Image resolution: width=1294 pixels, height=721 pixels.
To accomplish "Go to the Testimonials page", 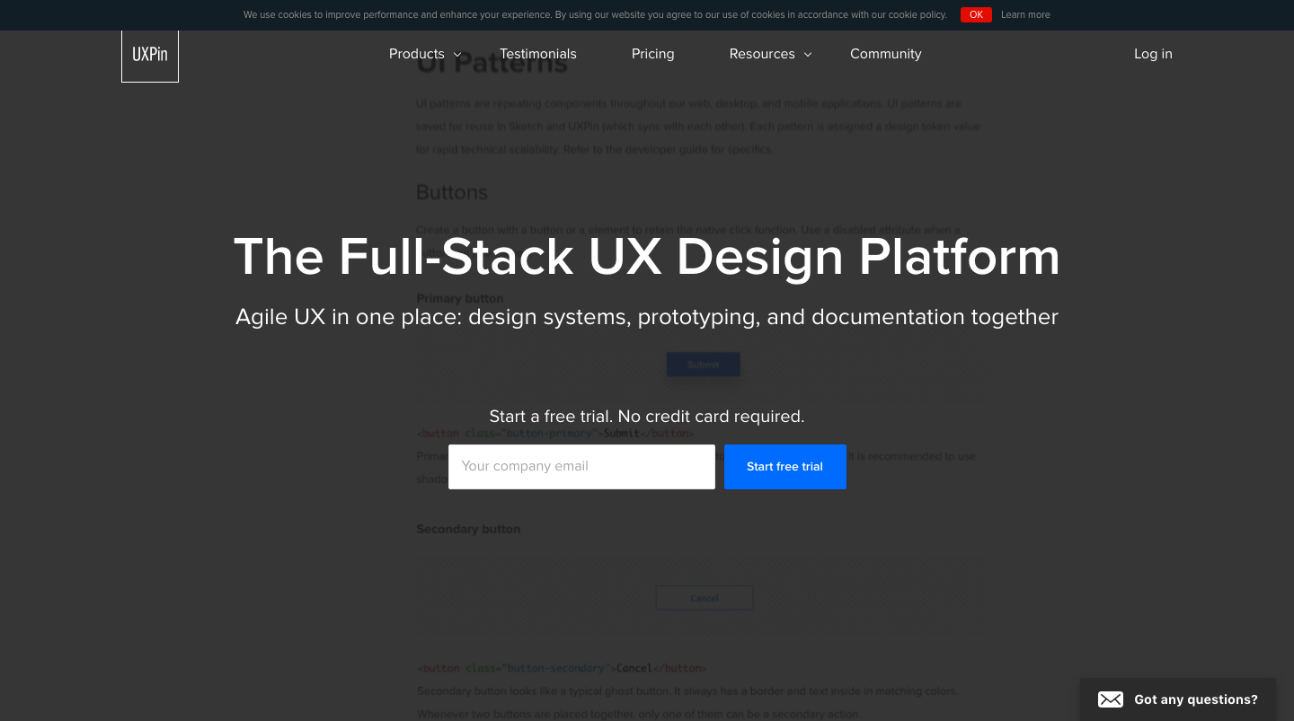I will (x=538, y=54).
